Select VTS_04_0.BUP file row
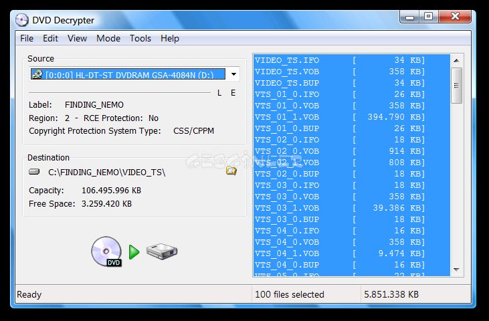489x321 pixels. pyautogui.click(x=352, y=265)
